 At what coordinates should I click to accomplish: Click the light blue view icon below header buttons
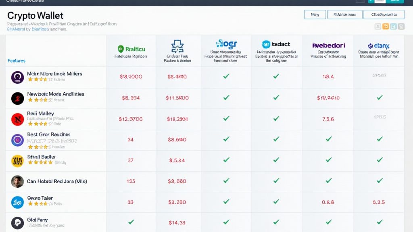pyautogui.click(x=393, y=26)
